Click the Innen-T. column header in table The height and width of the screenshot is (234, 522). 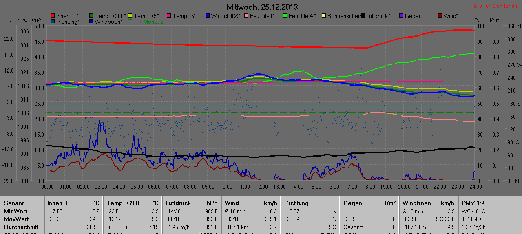pos(59,203)
